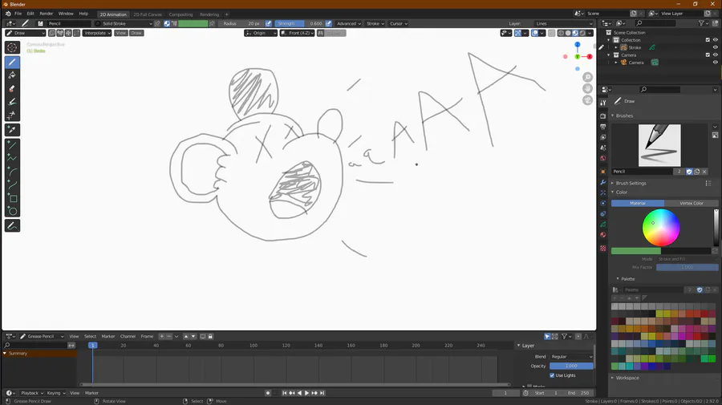Jump to the last frame
The image size is (722, 405).
tap(322, 393)
